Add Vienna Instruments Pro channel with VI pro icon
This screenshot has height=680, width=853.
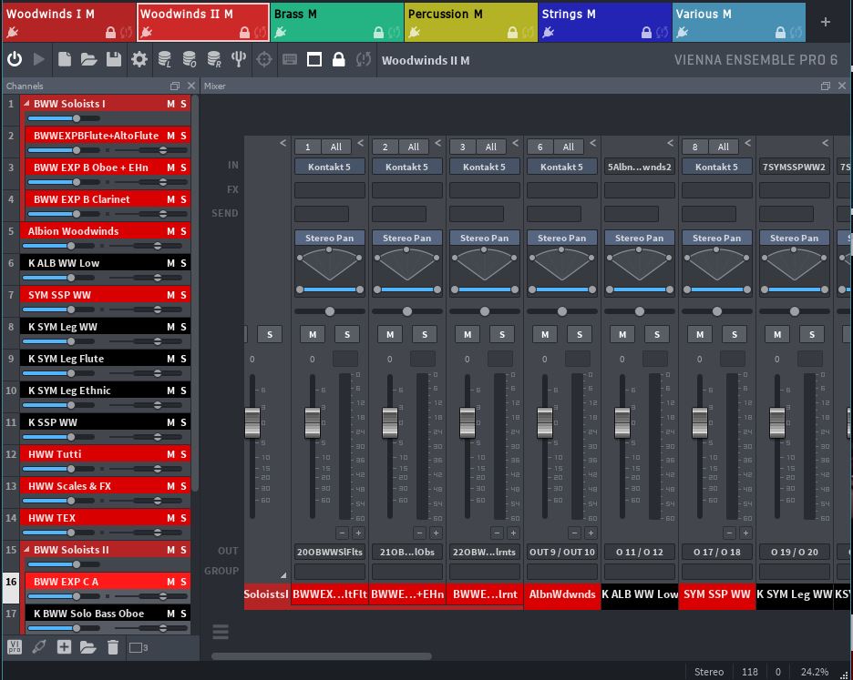[15, 647]
